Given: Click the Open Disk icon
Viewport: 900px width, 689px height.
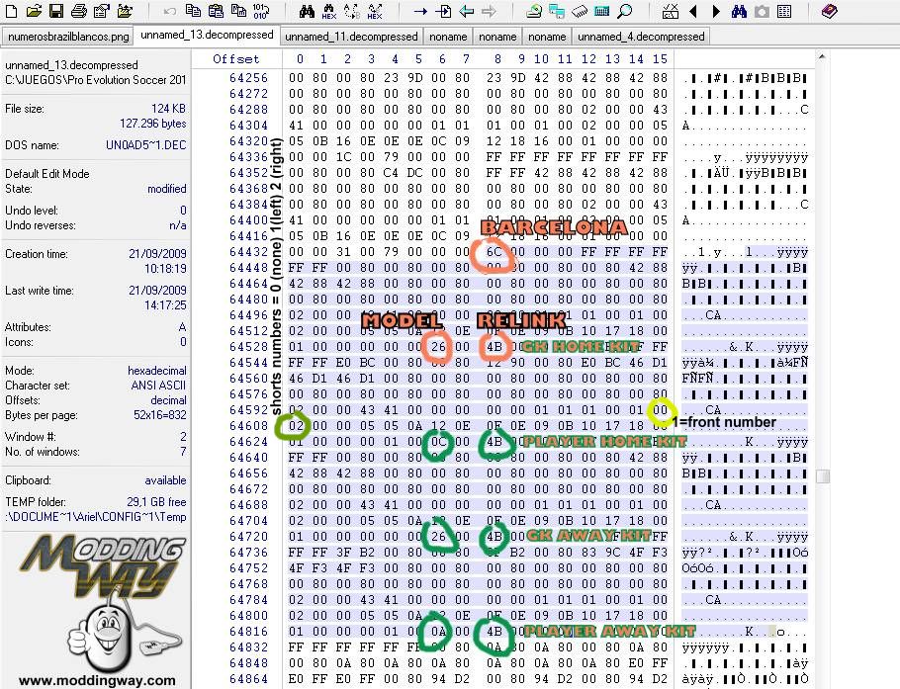Looking at the screenshot, I should 534,12.
